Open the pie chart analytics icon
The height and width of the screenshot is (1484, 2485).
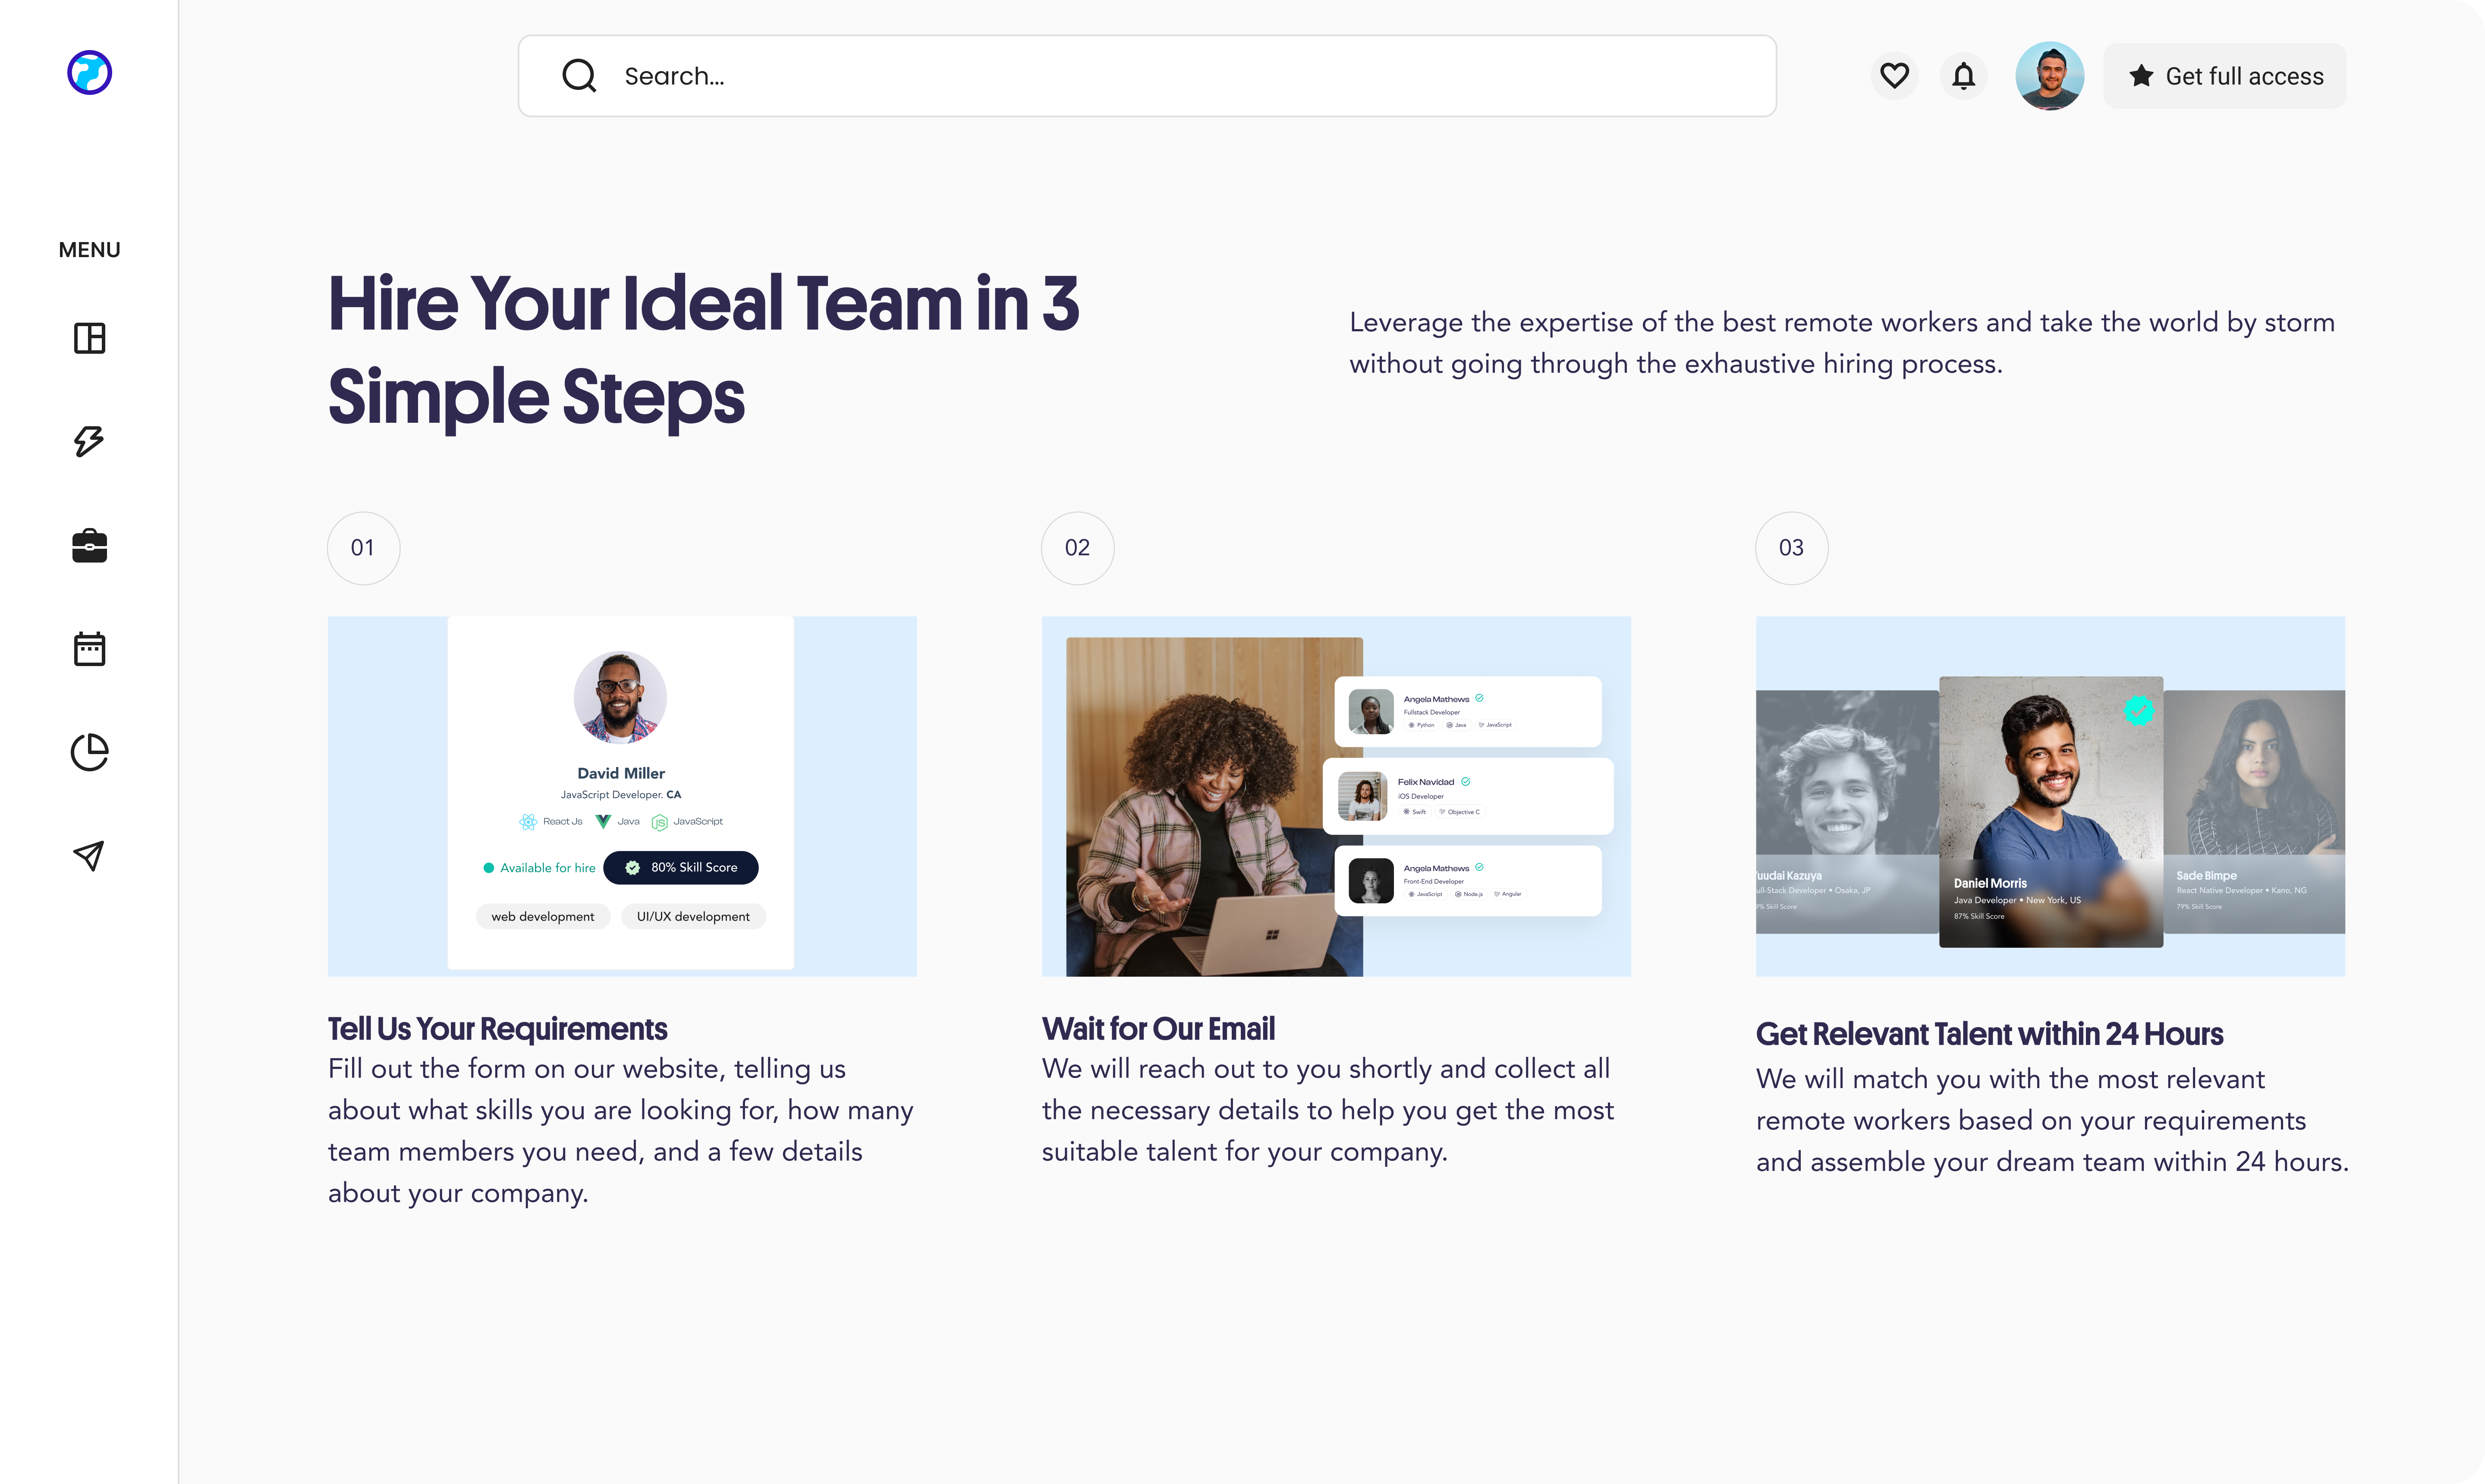click(x=89, y=752)
